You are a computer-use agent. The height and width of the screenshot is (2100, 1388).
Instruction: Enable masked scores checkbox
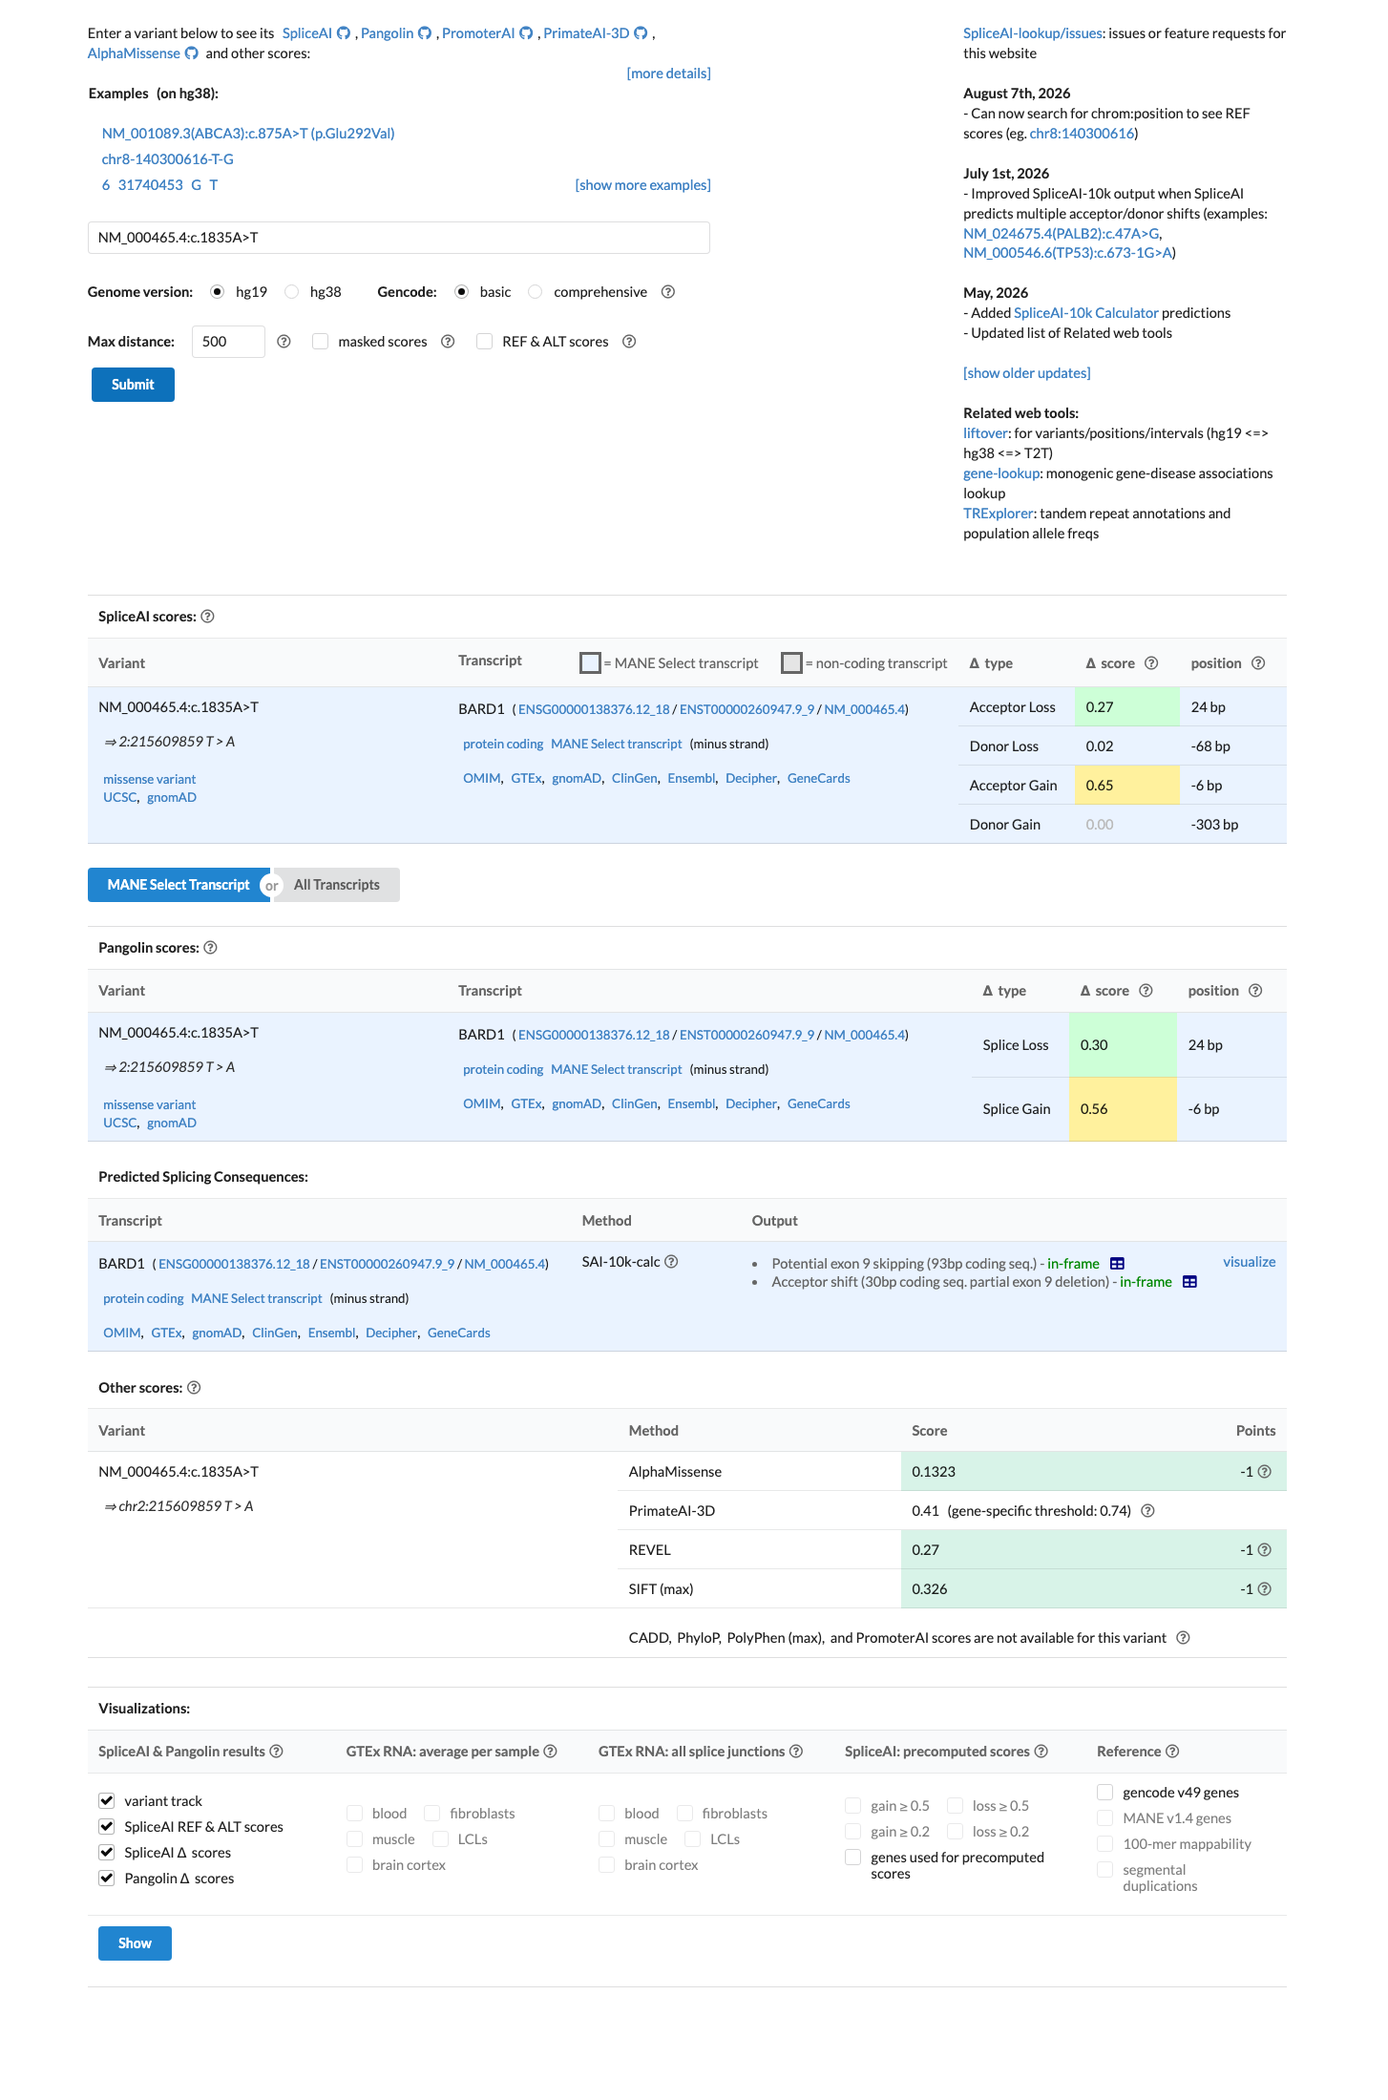click(321, 342)
